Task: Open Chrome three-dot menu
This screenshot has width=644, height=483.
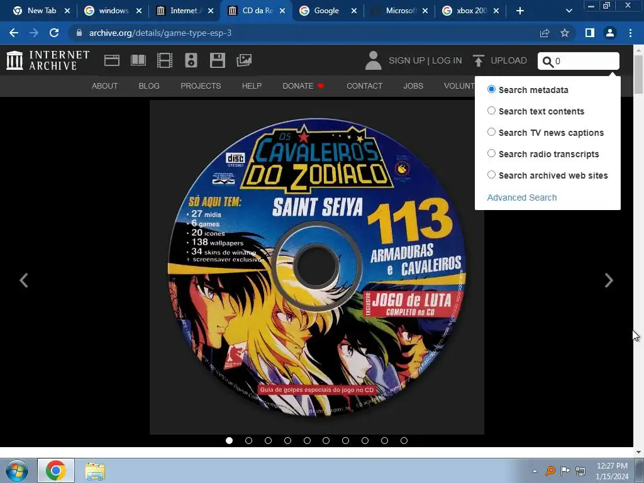Action: pyautogui.click(x=630, y=33)
